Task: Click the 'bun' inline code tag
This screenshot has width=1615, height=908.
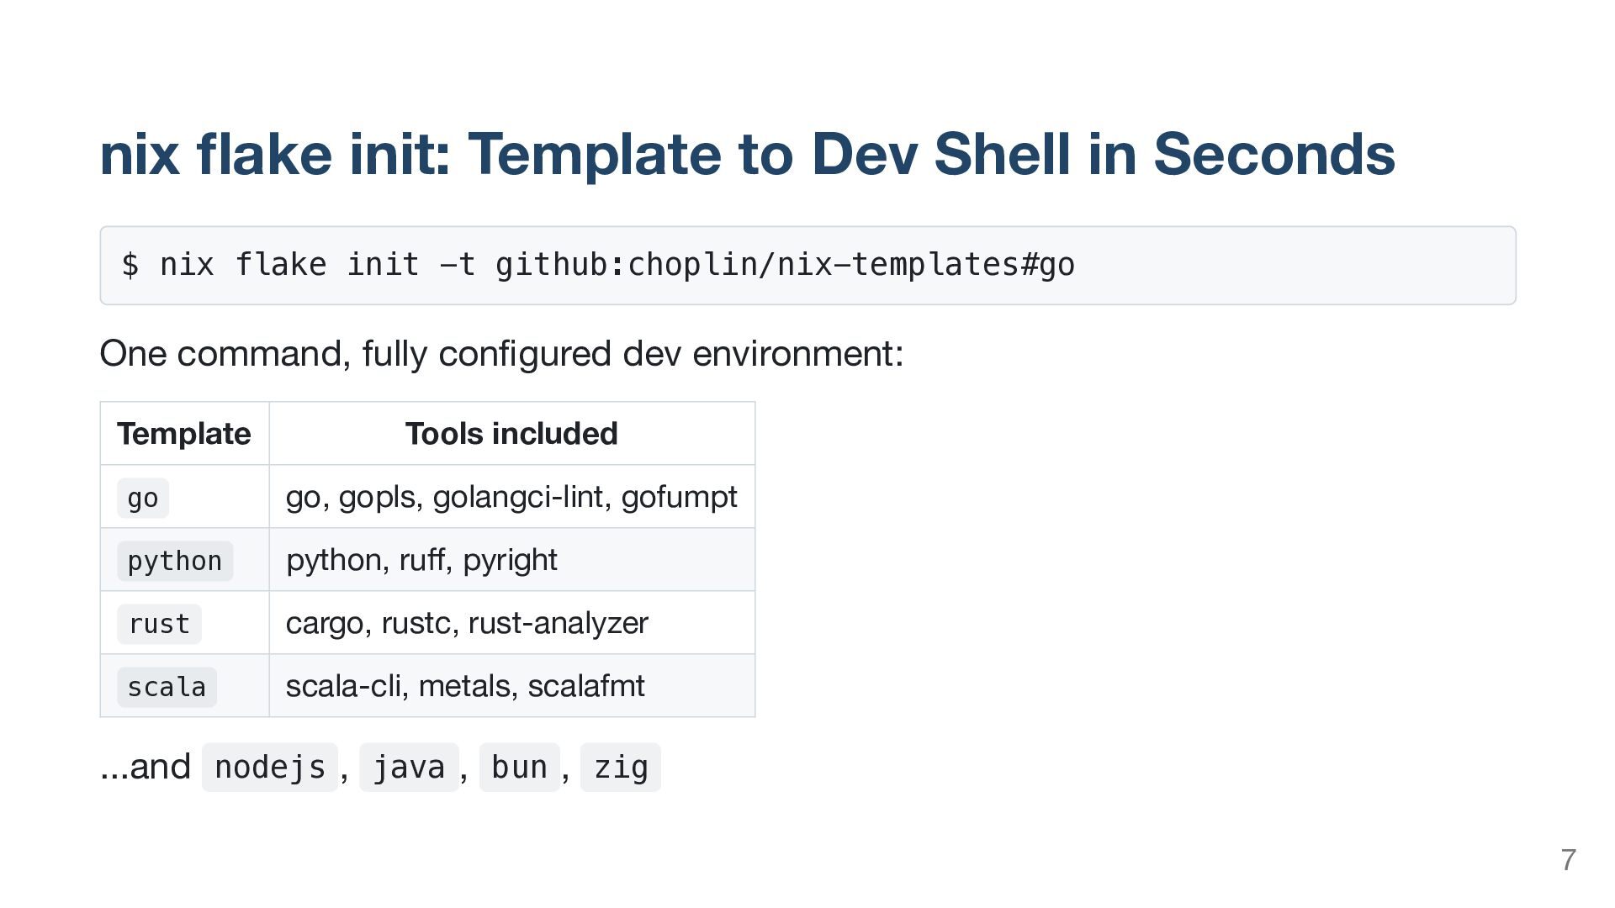Action: (519, 767)
